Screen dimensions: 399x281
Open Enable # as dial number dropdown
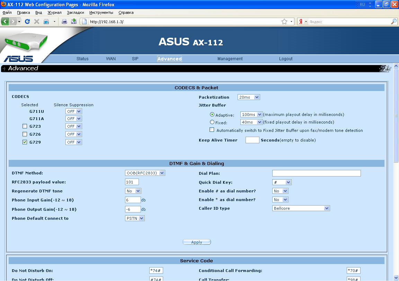point(280,191)
